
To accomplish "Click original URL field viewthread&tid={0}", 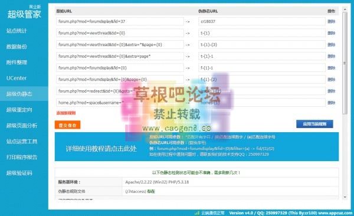I will 120,33.
